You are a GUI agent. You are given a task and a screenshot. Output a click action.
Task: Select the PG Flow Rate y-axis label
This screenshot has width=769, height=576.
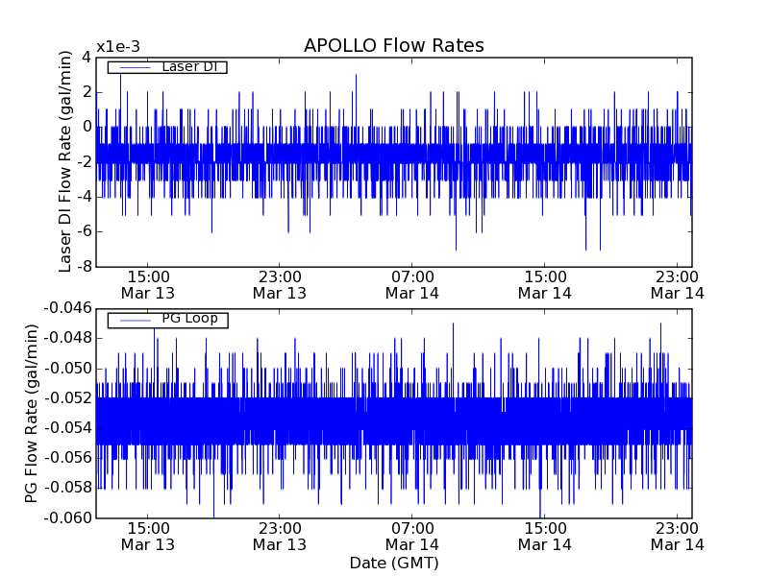coord(32,413)
